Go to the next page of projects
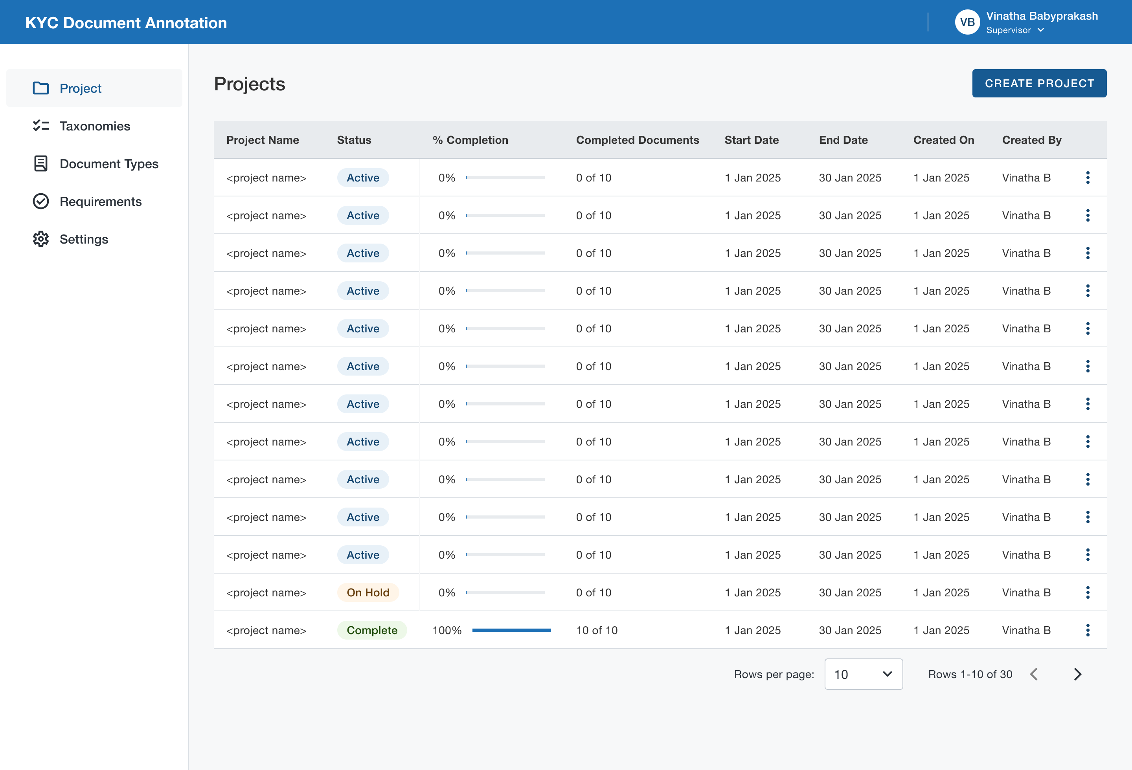This screenshot has width=1132, height=770. click(x=1077, y=674)
